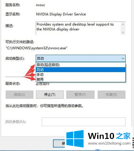Click the Win10 之家 logo text
Image resolution: width=134 pixels, height=151 pixels.
tap(109, 136)
